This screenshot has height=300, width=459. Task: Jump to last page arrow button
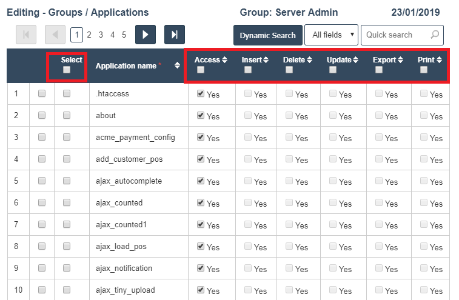point(175,35)
